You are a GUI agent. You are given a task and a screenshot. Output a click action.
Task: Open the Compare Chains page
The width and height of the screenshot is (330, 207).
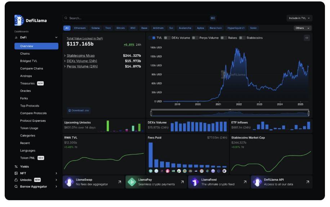click(31, 68)
